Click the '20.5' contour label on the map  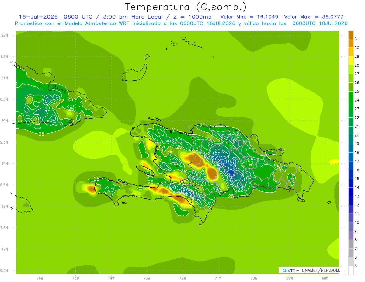point(220,151)
